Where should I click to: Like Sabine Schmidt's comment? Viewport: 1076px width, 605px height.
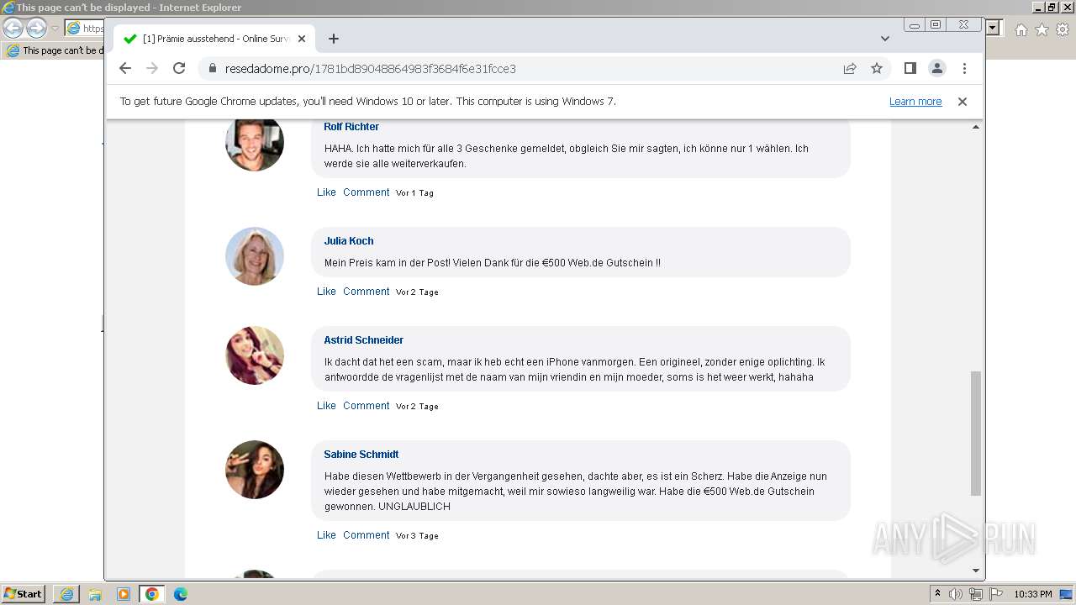click(x=326, y=535)
